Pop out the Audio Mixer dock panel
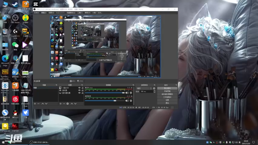258x145 pixels. coord(133,85)
